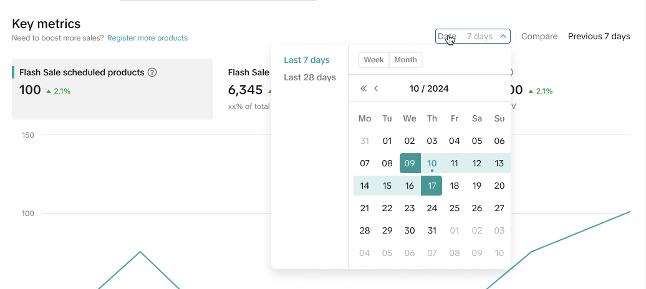Screen dimensions: 646x289
Task: Go to previous month with single chevron
Action: [377, 88]
